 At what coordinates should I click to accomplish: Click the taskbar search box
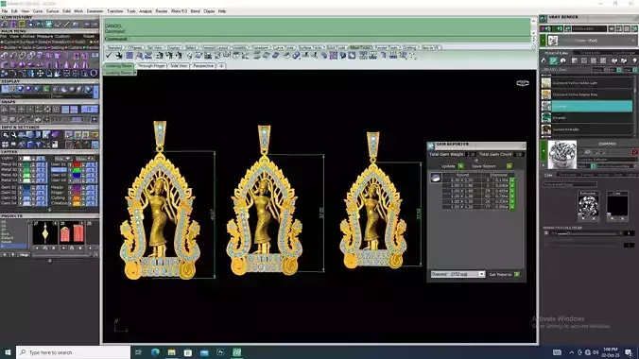pyautogui.click(x=74, y=352)
